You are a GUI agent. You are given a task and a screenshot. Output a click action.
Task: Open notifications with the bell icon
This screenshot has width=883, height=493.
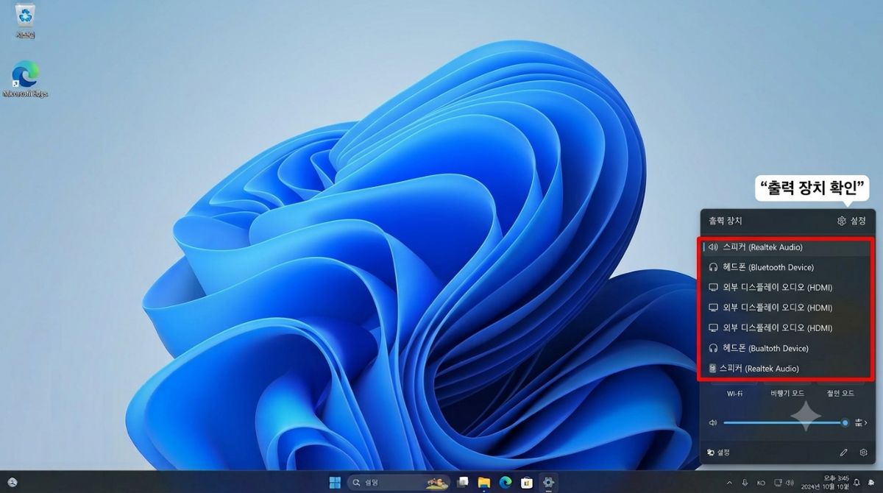(x=857, y=483)
